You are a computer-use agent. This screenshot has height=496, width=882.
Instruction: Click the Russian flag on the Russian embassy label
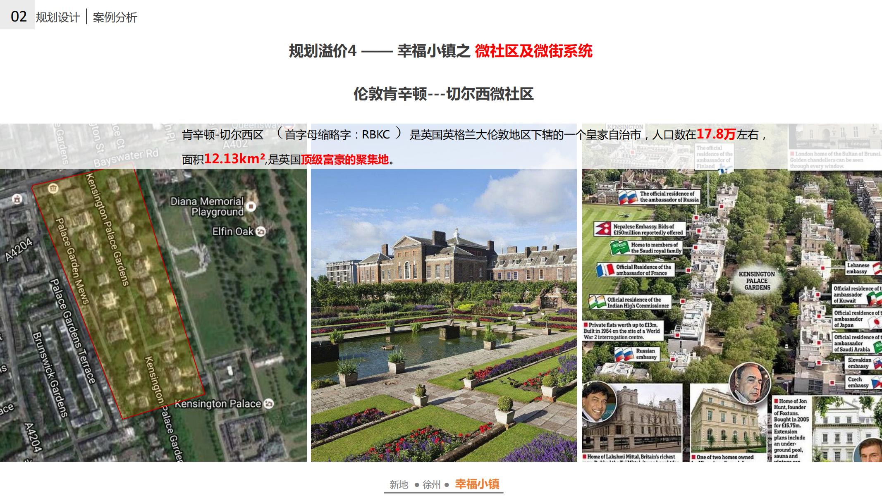click(624, 354)
